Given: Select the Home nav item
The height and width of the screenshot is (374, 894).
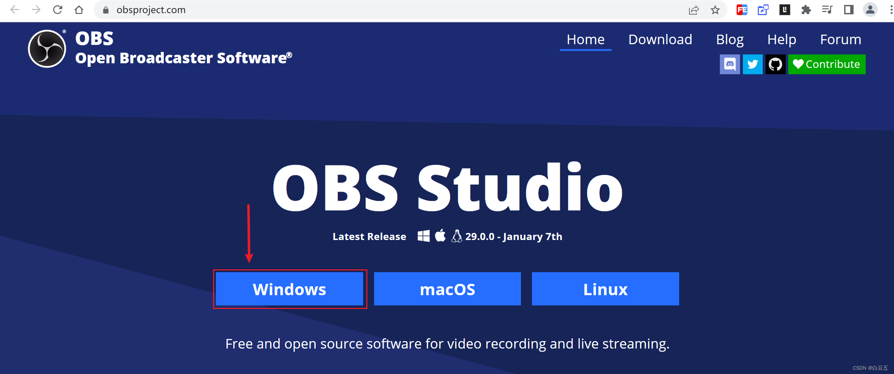Looking at the screenshot, I should (x=586, y=40).
